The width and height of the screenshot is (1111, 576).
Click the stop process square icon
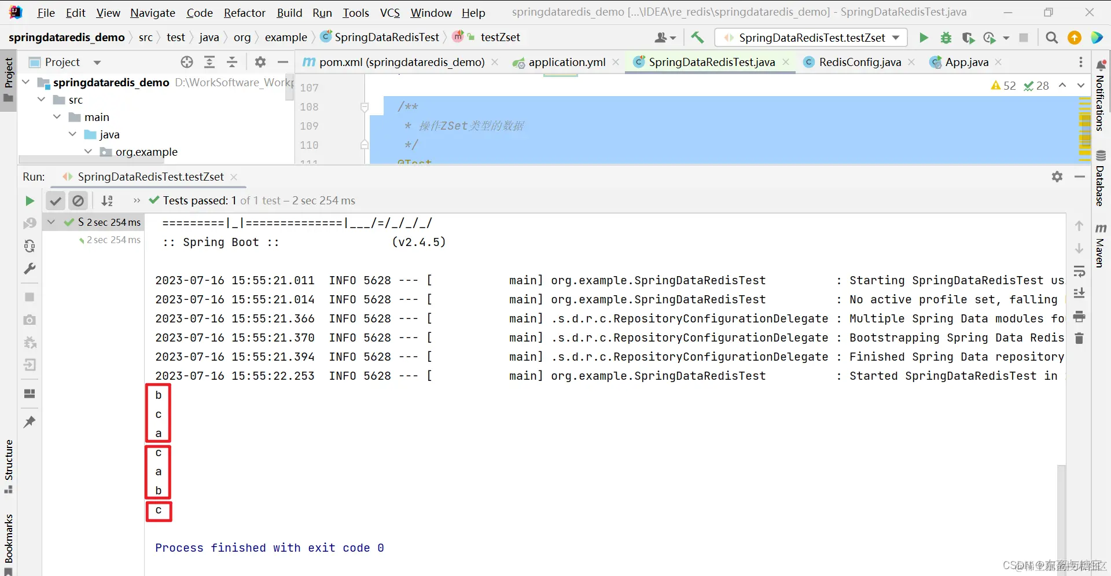1024,38
